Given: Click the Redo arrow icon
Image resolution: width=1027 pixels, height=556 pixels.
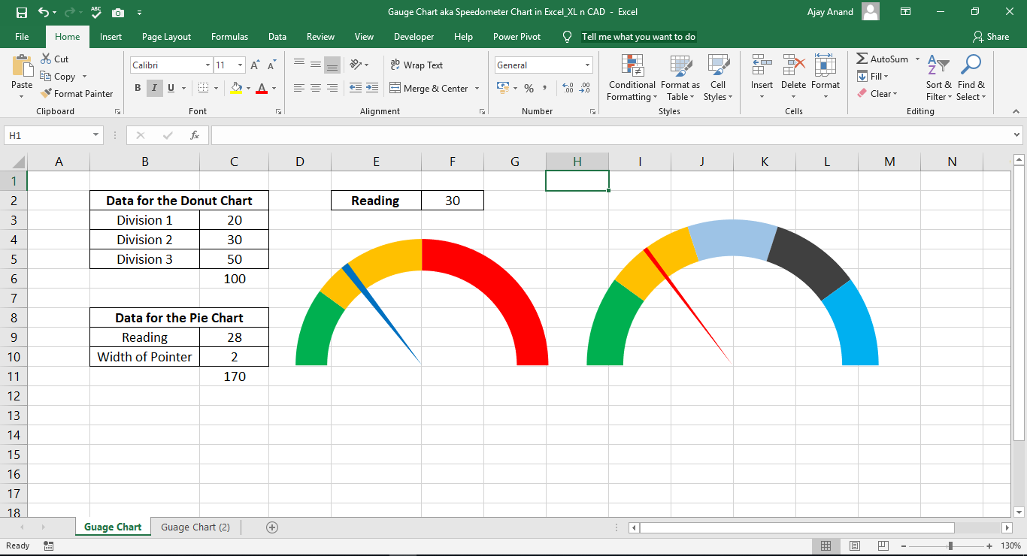Looking at the screenshot, I should pos(69,12).
